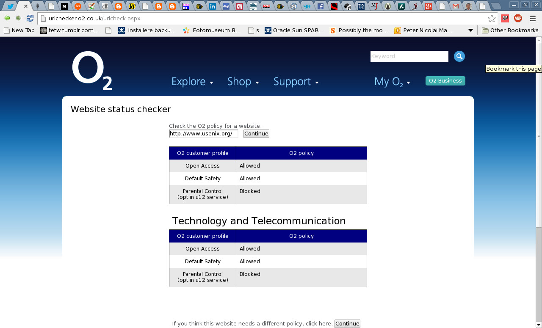Open the Installere backu... bookmark
The height and width of the screenshot is (328, 542).
(147, 30)
